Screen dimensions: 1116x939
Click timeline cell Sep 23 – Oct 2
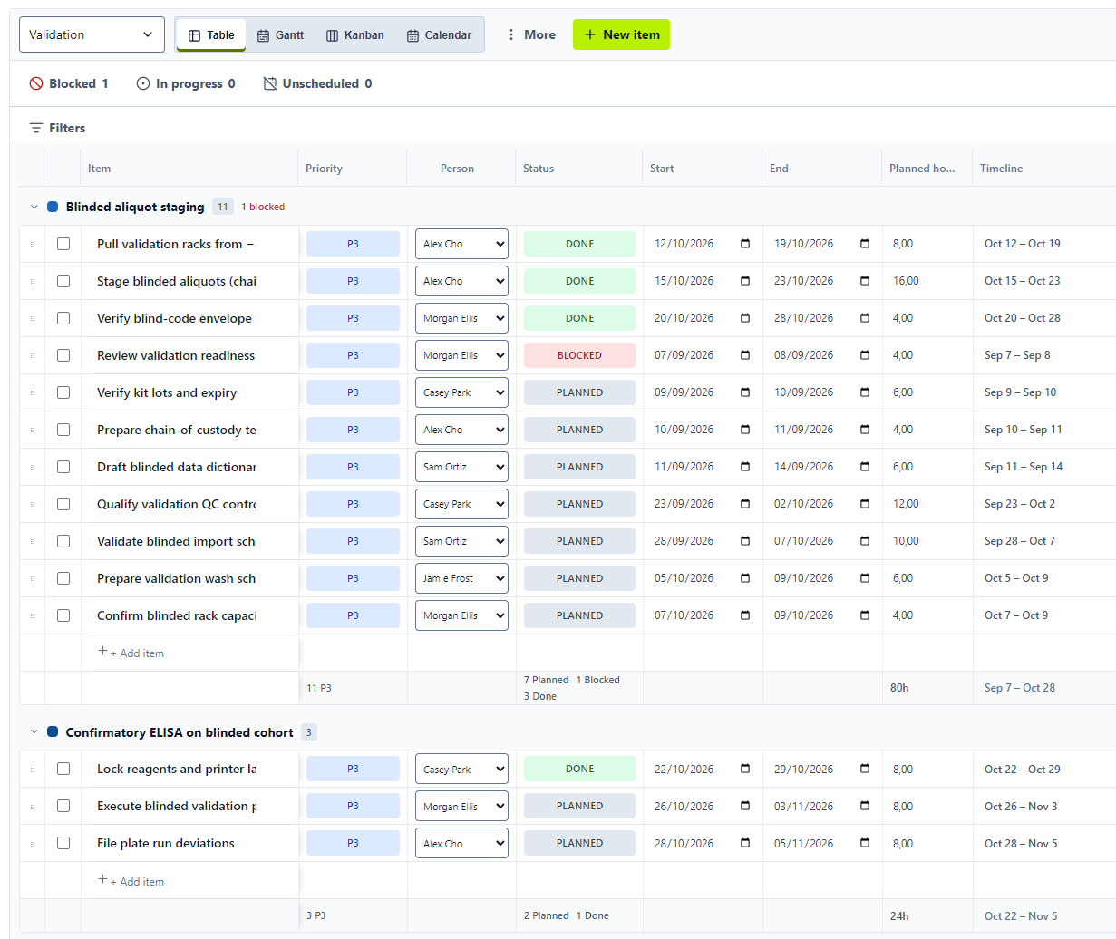point(1020,504)
